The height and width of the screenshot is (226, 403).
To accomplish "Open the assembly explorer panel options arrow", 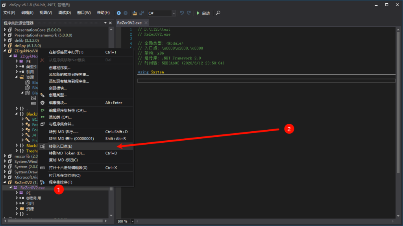I will tap(105, 23).
